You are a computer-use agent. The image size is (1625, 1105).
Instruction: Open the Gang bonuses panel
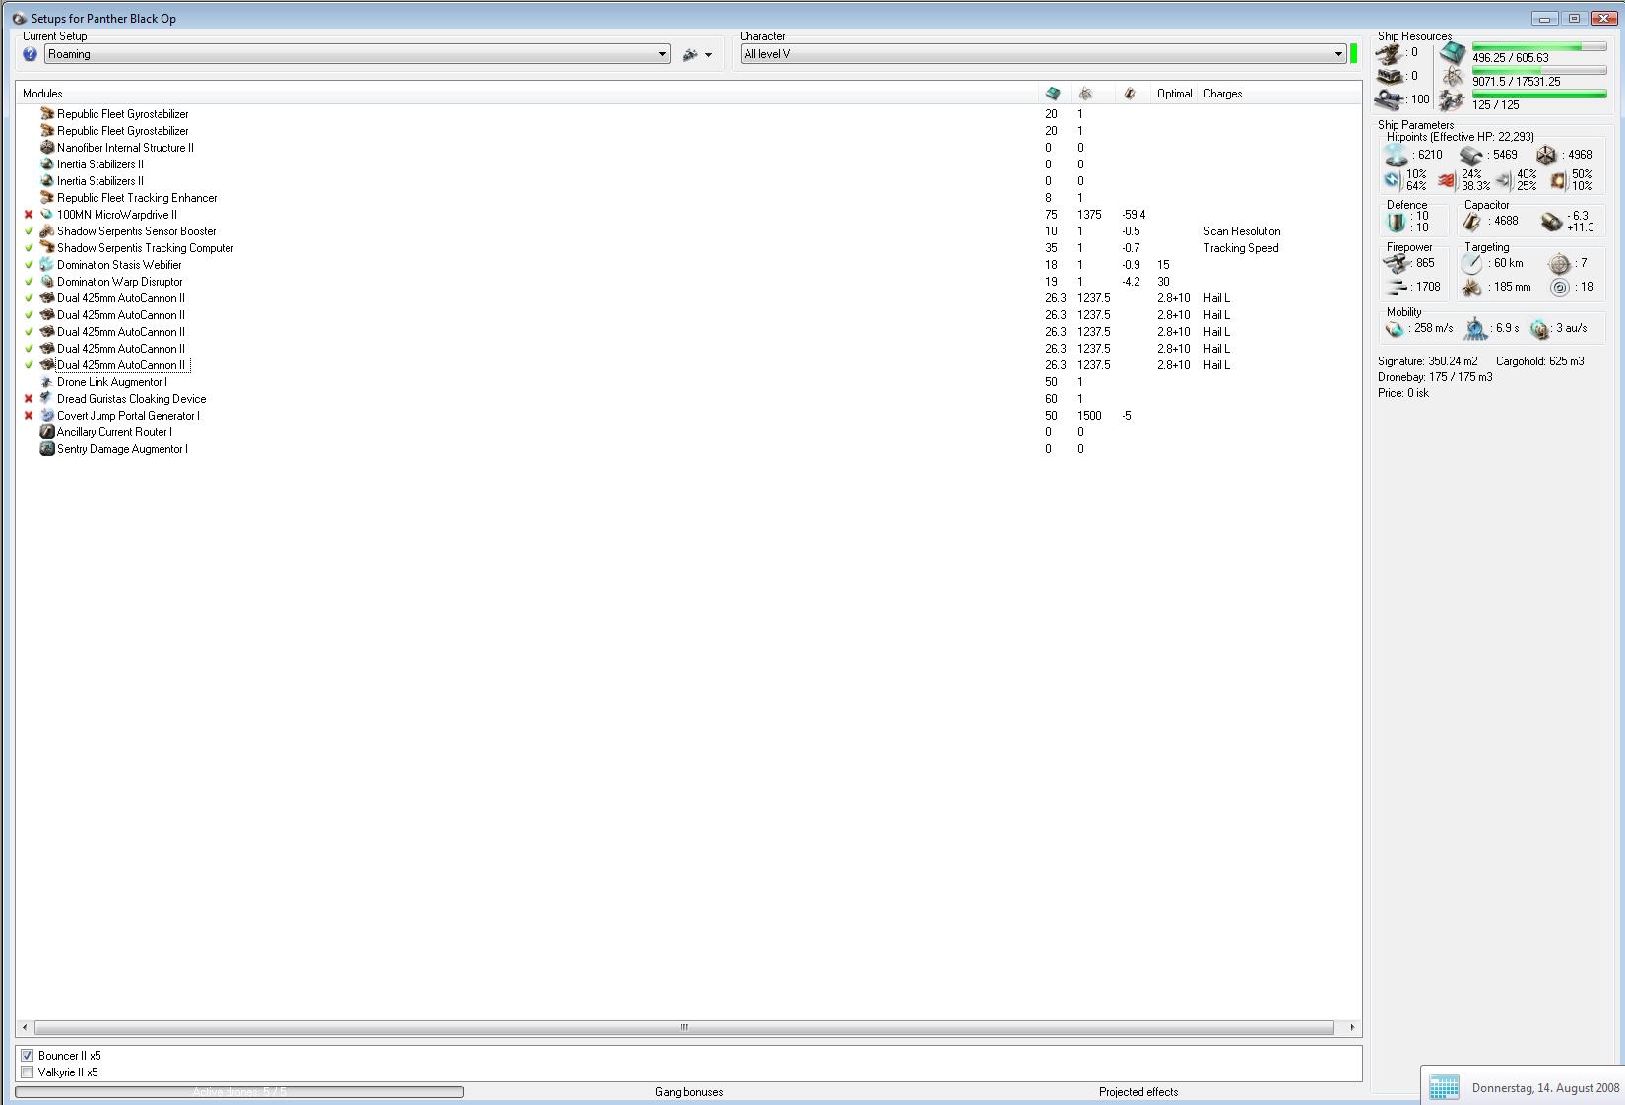coord(688,1092)
